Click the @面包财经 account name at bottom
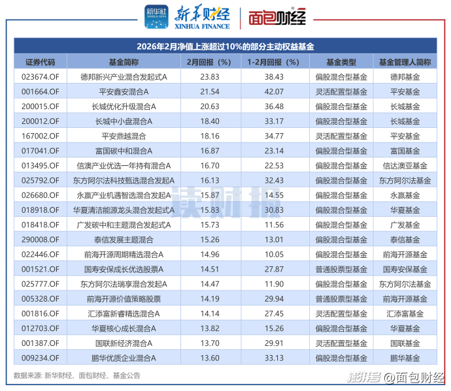The height and width of the screenshot is (391, 451). [x=414, y=377]
